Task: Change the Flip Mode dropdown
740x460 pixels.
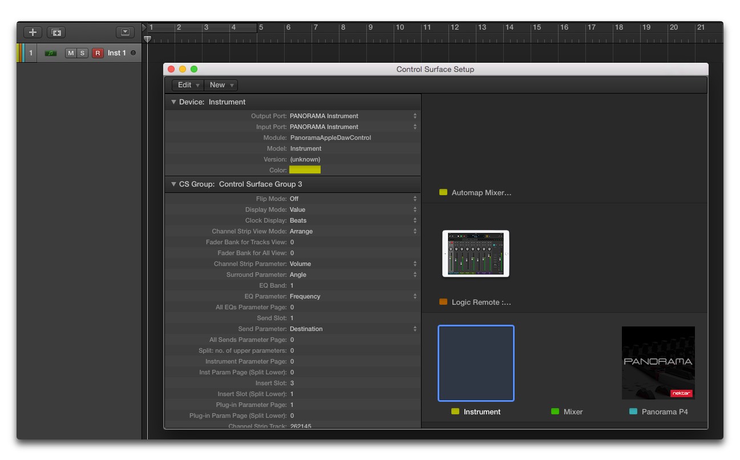Action: click(353, 199)
